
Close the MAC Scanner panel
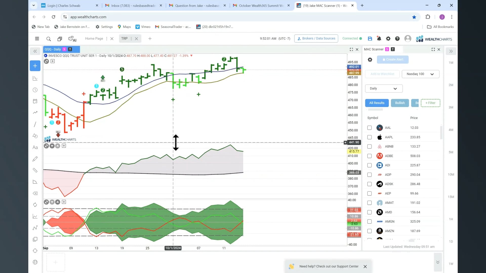coord(439,50)
